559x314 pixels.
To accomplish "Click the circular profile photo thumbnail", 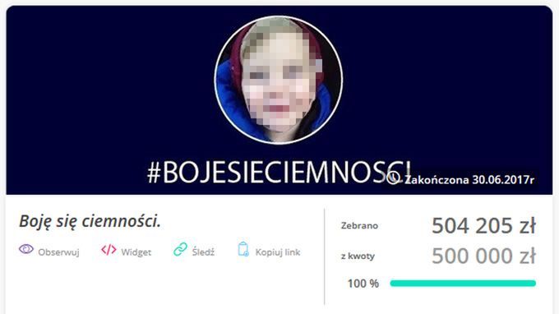I will (279, 80).
